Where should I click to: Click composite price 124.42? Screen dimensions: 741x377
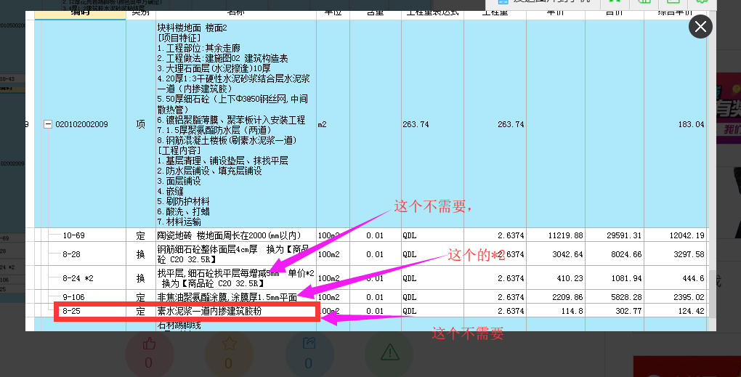tap(691, 312)
